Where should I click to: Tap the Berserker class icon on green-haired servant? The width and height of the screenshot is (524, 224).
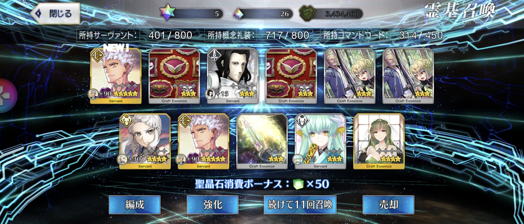tap(302, 121)
